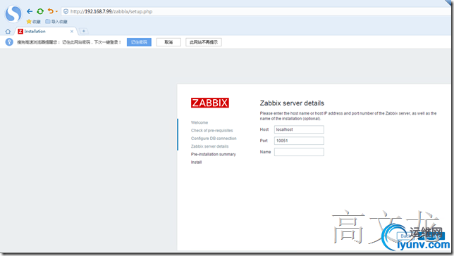Screen dimensions: 454x256
Task: Switch to the Installation tab
Action: (x=45, y=31)
